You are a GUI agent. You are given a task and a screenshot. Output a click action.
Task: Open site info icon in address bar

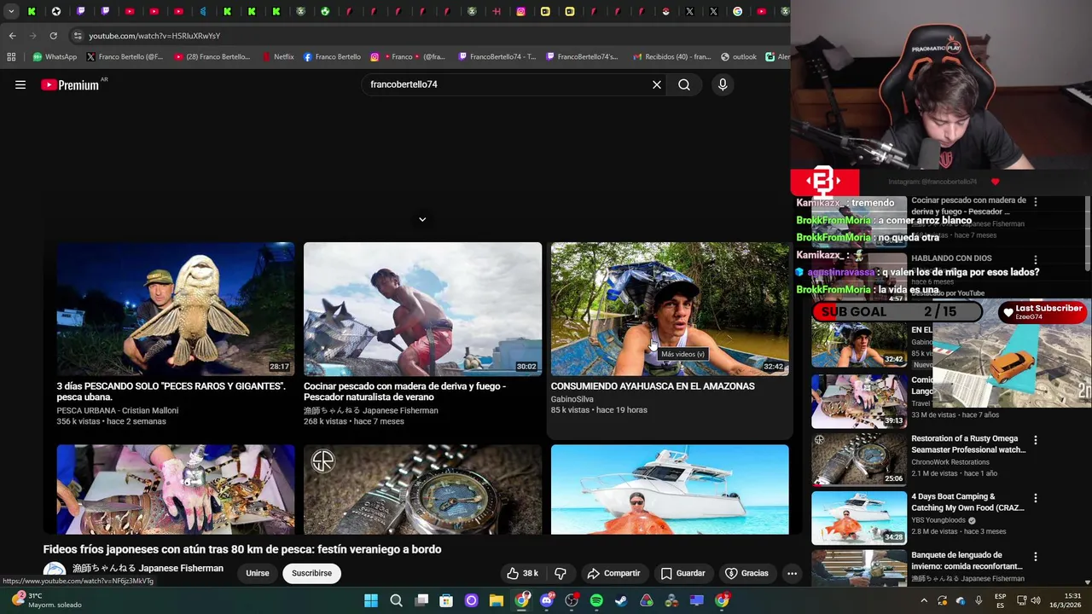point(78,36)
